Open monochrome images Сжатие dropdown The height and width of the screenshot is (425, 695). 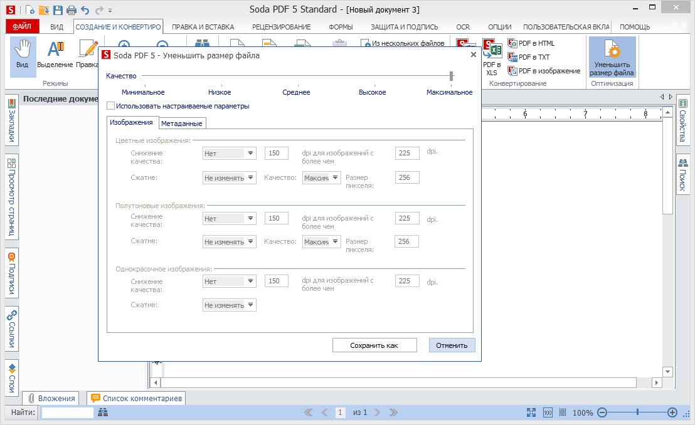pyautogui.click(x=229, y=305)
